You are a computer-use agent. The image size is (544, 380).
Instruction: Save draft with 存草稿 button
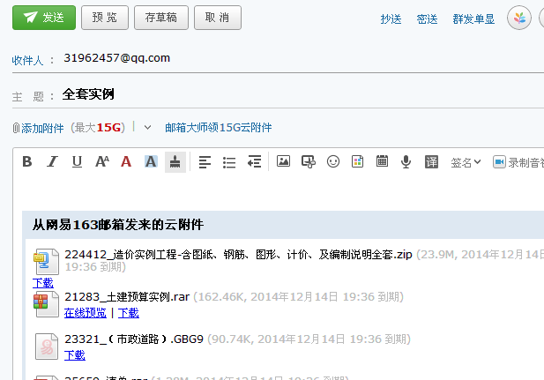pyautogui.click(x=161, y=18)
